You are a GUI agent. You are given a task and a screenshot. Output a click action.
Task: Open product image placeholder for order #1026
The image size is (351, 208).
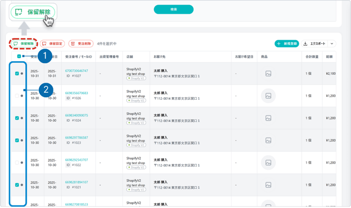(268, 96)
